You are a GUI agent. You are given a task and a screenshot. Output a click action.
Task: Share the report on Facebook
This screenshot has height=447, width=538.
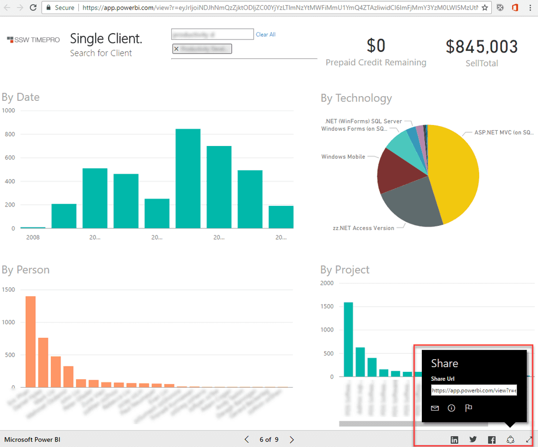[x=492, y=440]
